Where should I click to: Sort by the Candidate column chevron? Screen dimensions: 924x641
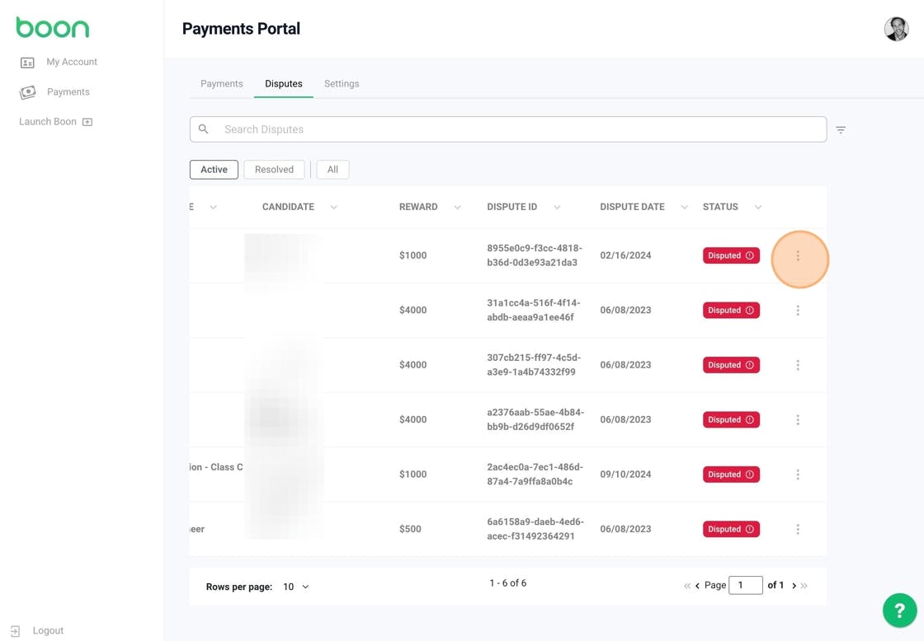pyautogui.click(x=333, y=207)
